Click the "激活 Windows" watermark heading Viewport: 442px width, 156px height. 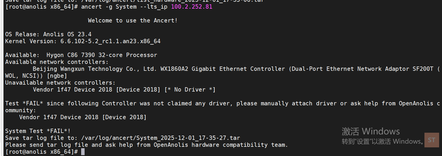click(371, 132)
